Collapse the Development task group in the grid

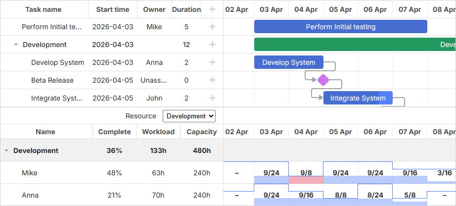pos(16,45)
